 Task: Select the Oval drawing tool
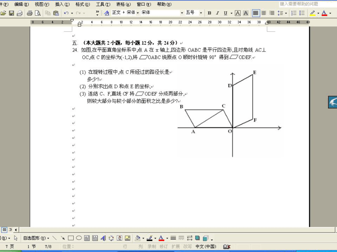[79, 238]
